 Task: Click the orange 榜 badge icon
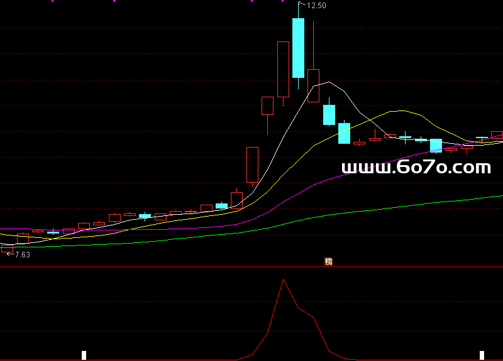pos(328,261)
